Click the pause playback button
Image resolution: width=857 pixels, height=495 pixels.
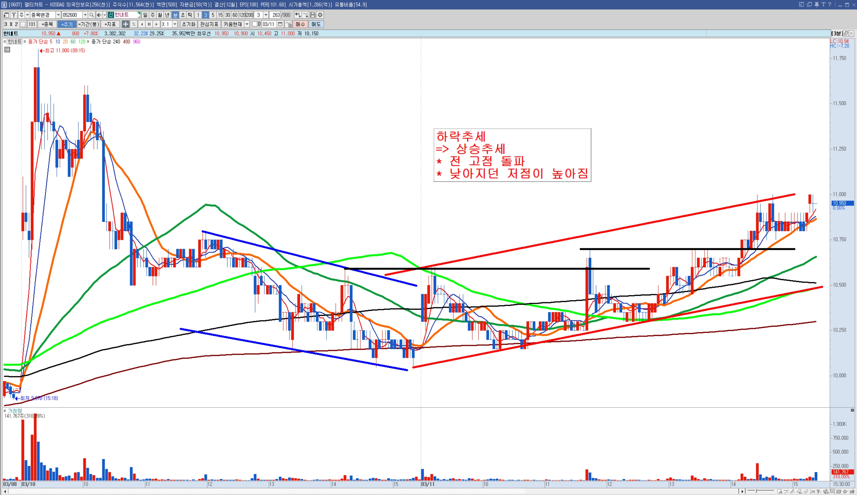pos(149,24)
